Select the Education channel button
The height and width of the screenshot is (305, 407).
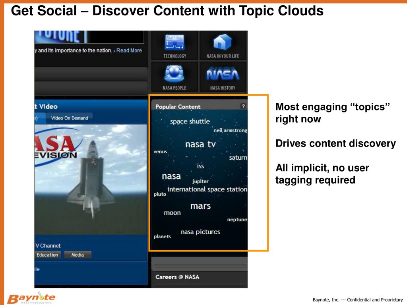(x=47, y=255)
